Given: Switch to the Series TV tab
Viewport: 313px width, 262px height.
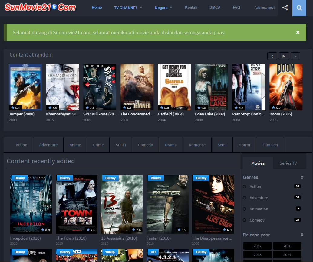Looking at the screenshot, I should 288,163.
